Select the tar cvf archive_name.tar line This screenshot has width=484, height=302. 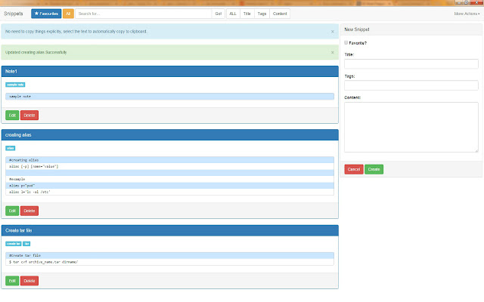pos(169,262)
